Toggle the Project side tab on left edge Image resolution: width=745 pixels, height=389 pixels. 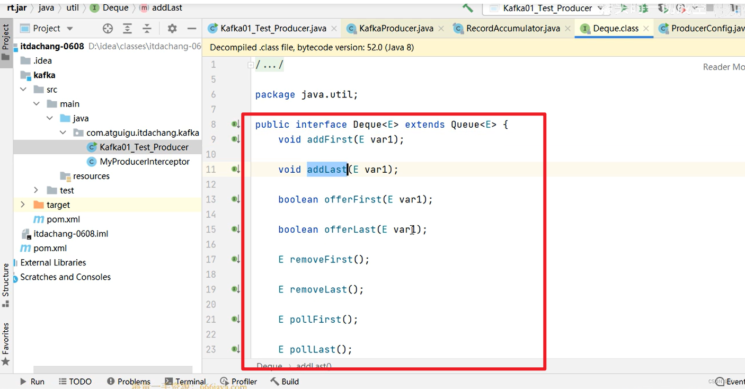[6, 42]
